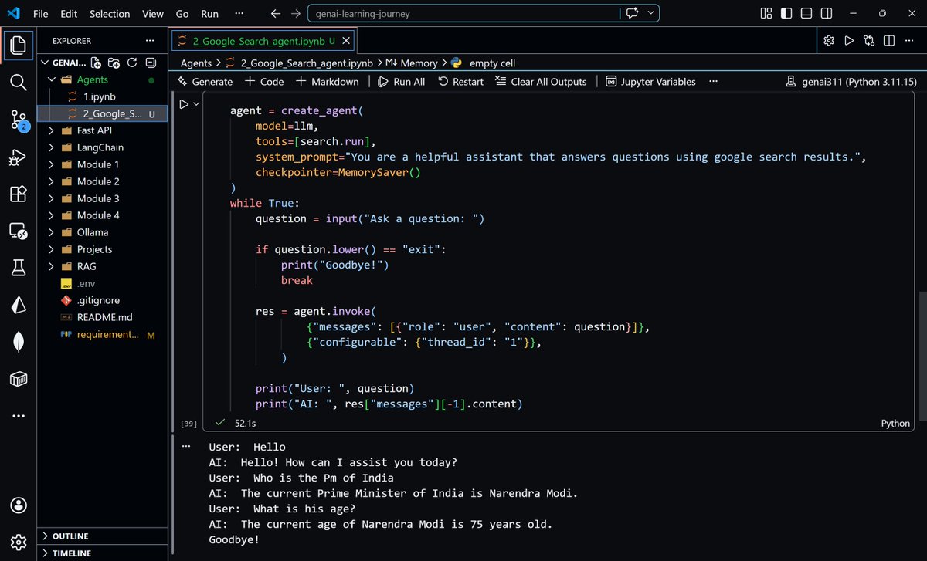Toggle the secondary side bar visibility

(x=827, y=14)
